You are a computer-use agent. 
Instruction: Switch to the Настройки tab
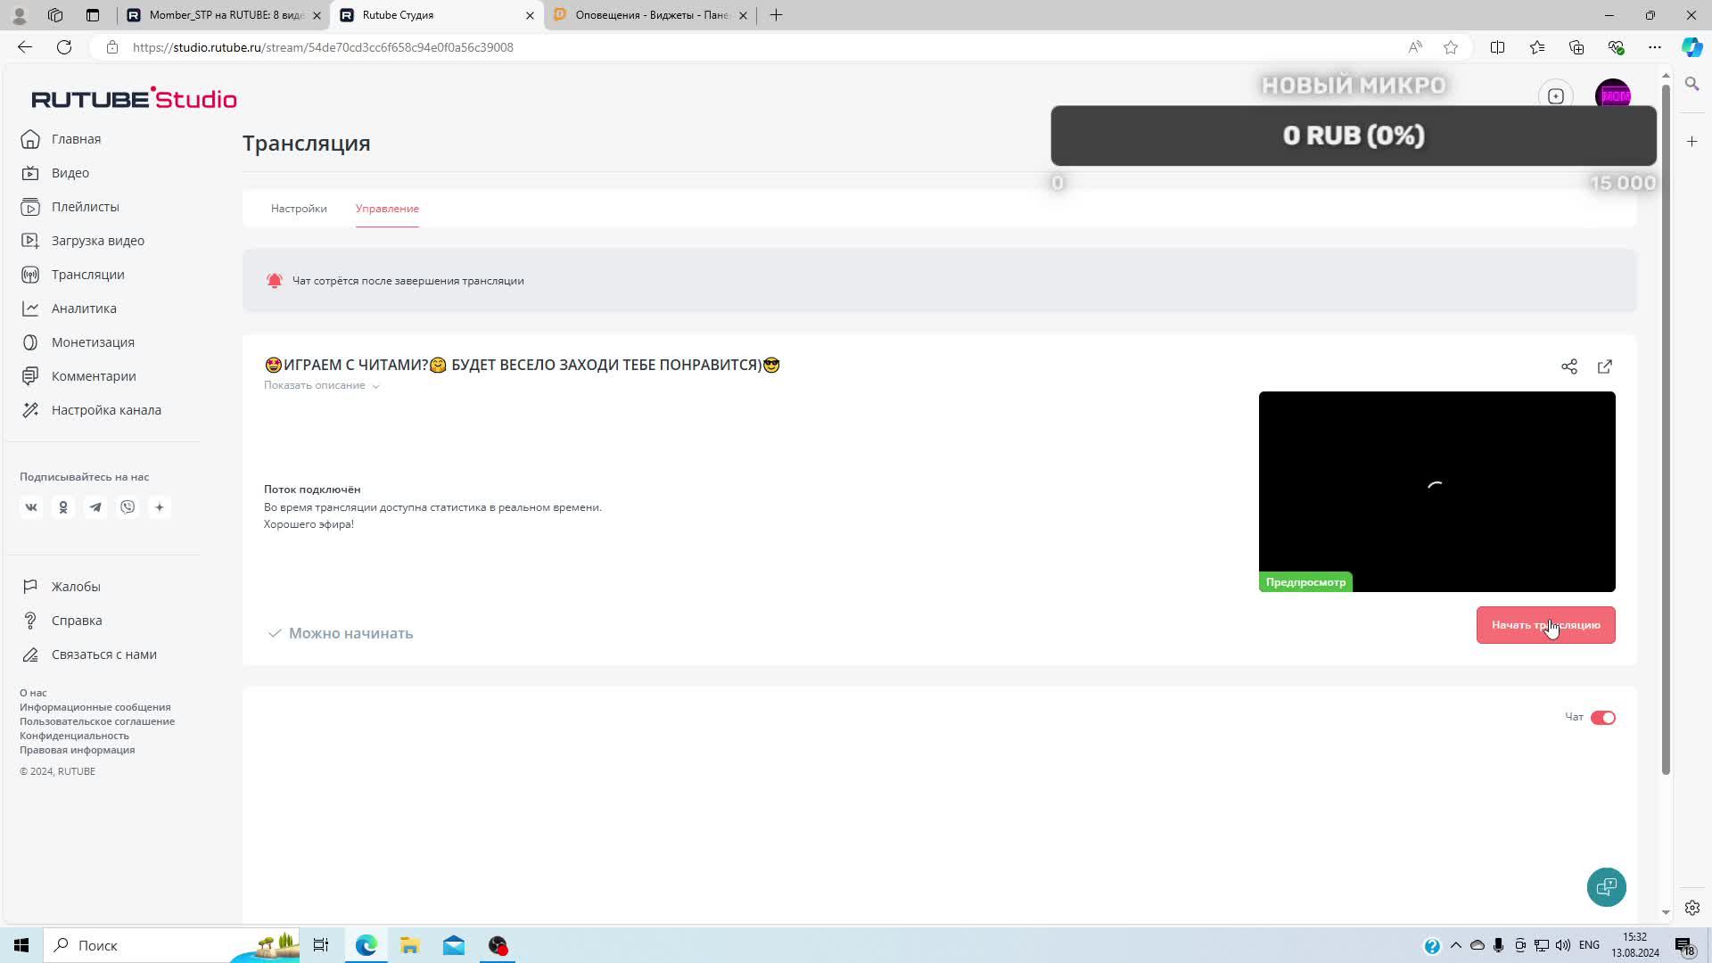tap(299, 209)
